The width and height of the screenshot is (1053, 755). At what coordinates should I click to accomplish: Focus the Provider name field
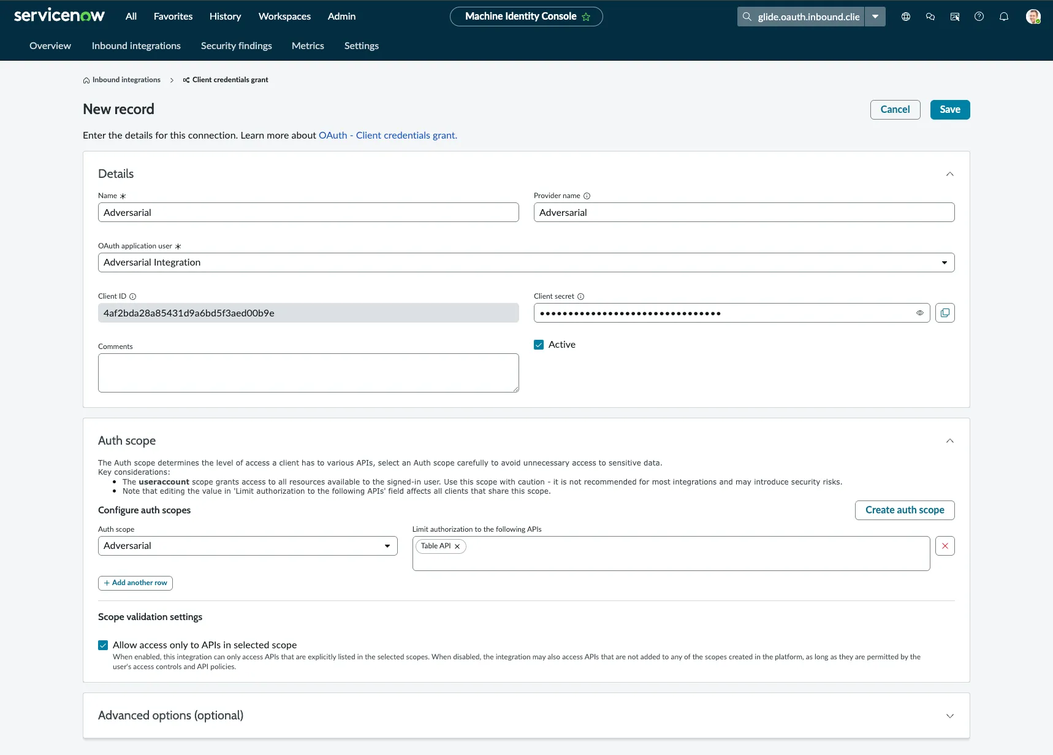point(744,212)
